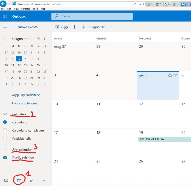The image size is (191, 186).
Task: Click the browser back arrow button
Action: [x=4, y=4]
